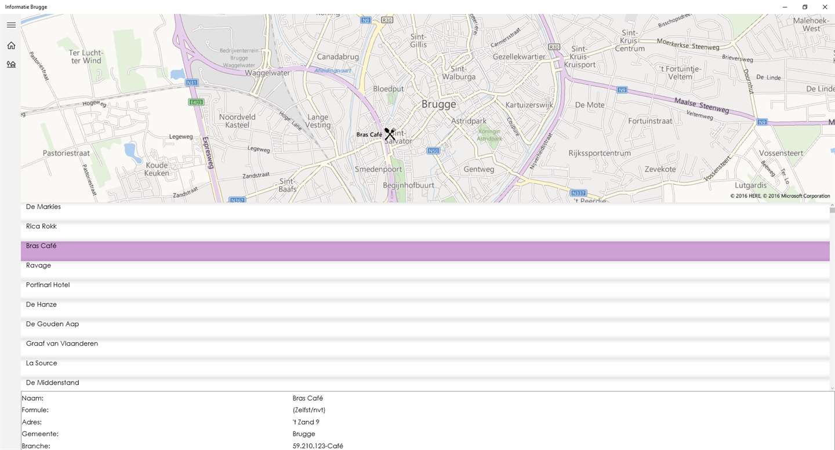This screenshot has height=450, width=835.
Task: Click the Kartuizerswijk map label
Action: 531,105
